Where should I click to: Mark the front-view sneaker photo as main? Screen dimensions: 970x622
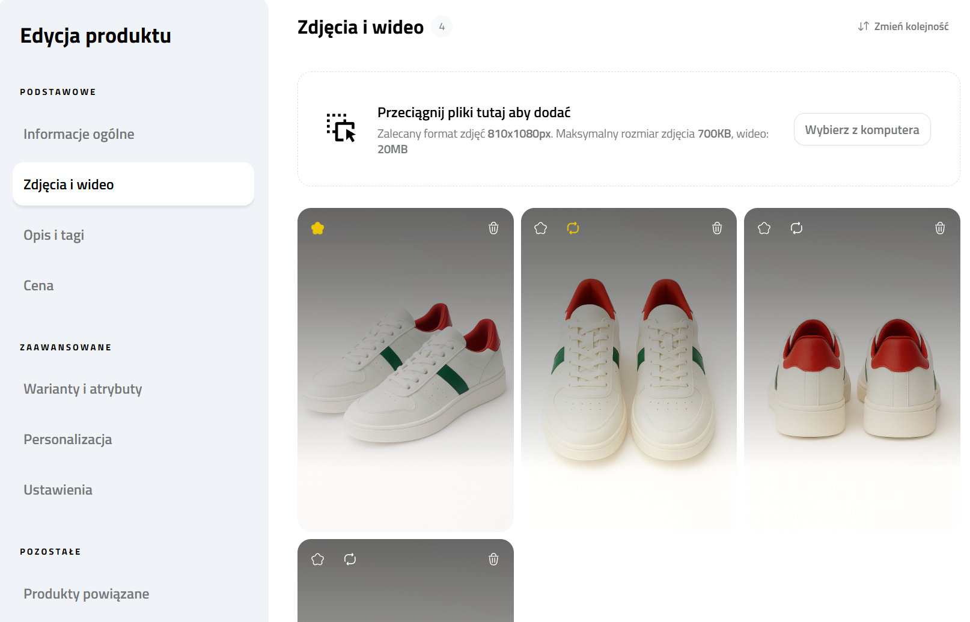(541, 228)
